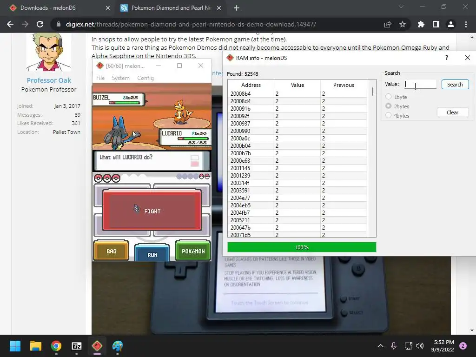Viewport: 476px width, 357px height.
Task: Select the Pokemon Diamond and Pearl tab
Action: tap(171, 8)
